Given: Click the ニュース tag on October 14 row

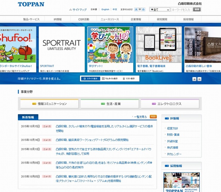Looking at the screenshot, I should click(47, 140).
